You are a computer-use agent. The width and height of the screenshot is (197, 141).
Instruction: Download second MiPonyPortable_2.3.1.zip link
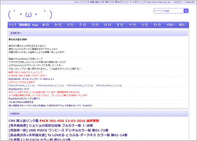pos(51,85)
